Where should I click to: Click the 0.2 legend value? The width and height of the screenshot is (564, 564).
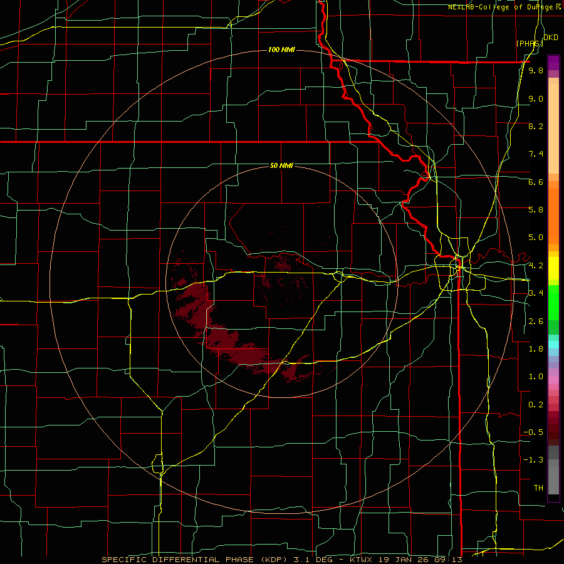[536, 405]
